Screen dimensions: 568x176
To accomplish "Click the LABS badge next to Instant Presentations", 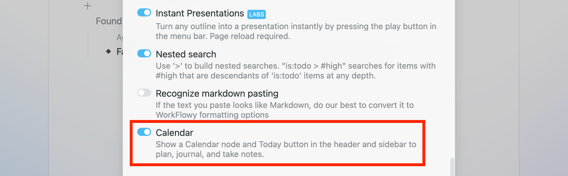I will pyautogui.click(x=256, y=14).
